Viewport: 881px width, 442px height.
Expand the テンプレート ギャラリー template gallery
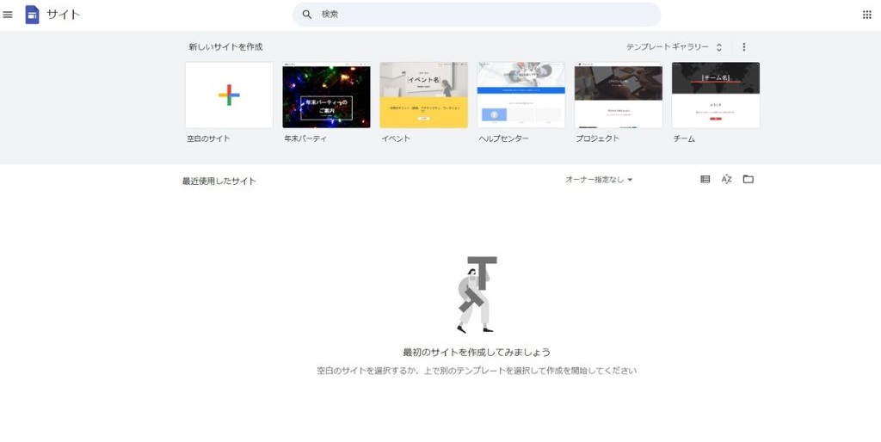(x=674, y=47)
